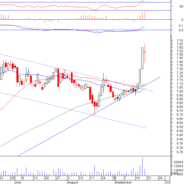Click the 7.50 price axis label
Image resolution: width=184 pixels, height=184 pixels.
coord(180,55)
